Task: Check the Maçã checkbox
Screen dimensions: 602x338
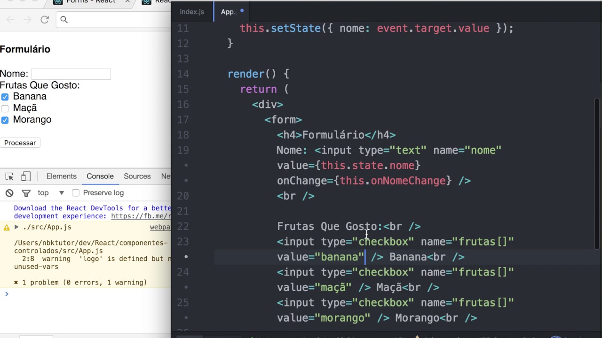Action: tap(5, 108)
